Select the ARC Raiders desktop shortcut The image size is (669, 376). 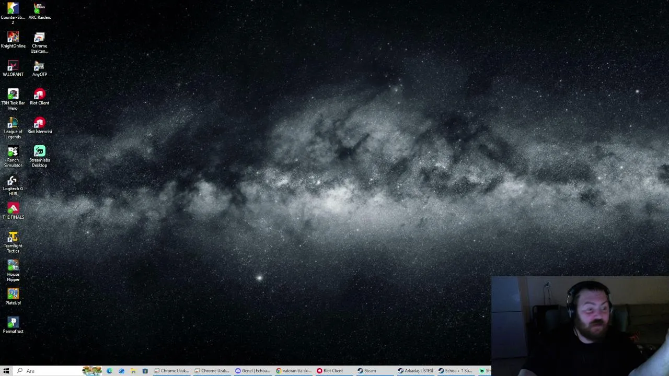click(40, 11)
